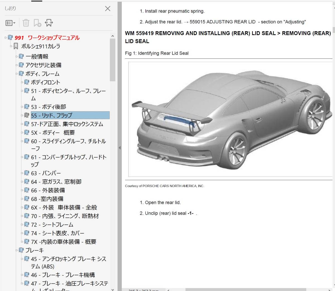This screenshot has height=291, width=335.
Task: Select the 一般情報 bookmark
Action: 37,57
